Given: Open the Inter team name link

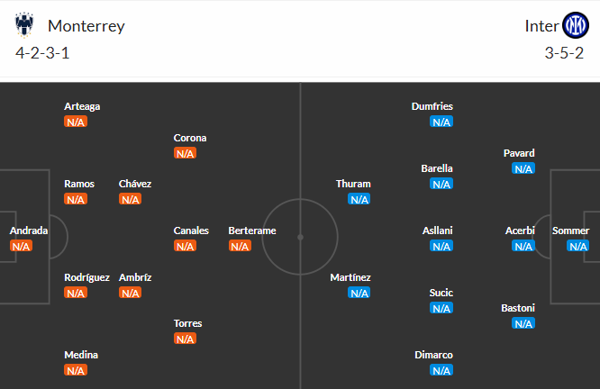Looking at the screenshot, I should 541,25.
